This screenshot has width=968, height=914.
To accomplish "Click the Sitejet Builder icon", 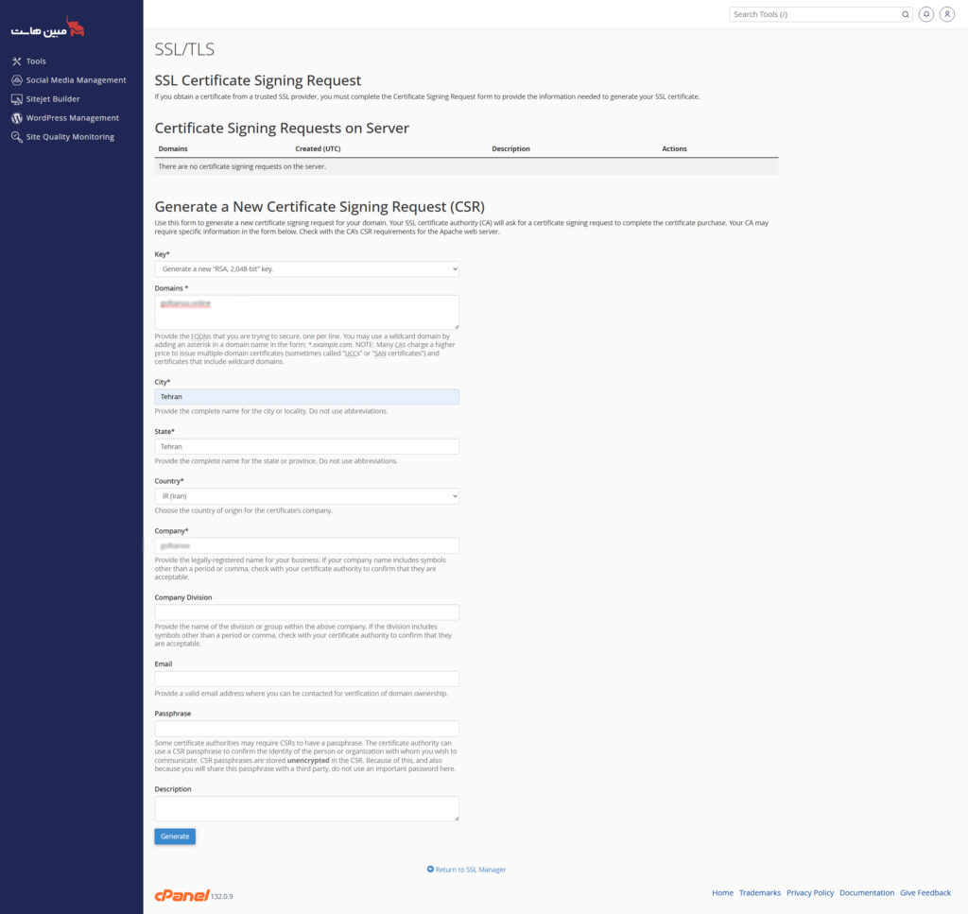I will tap(17, 99).
